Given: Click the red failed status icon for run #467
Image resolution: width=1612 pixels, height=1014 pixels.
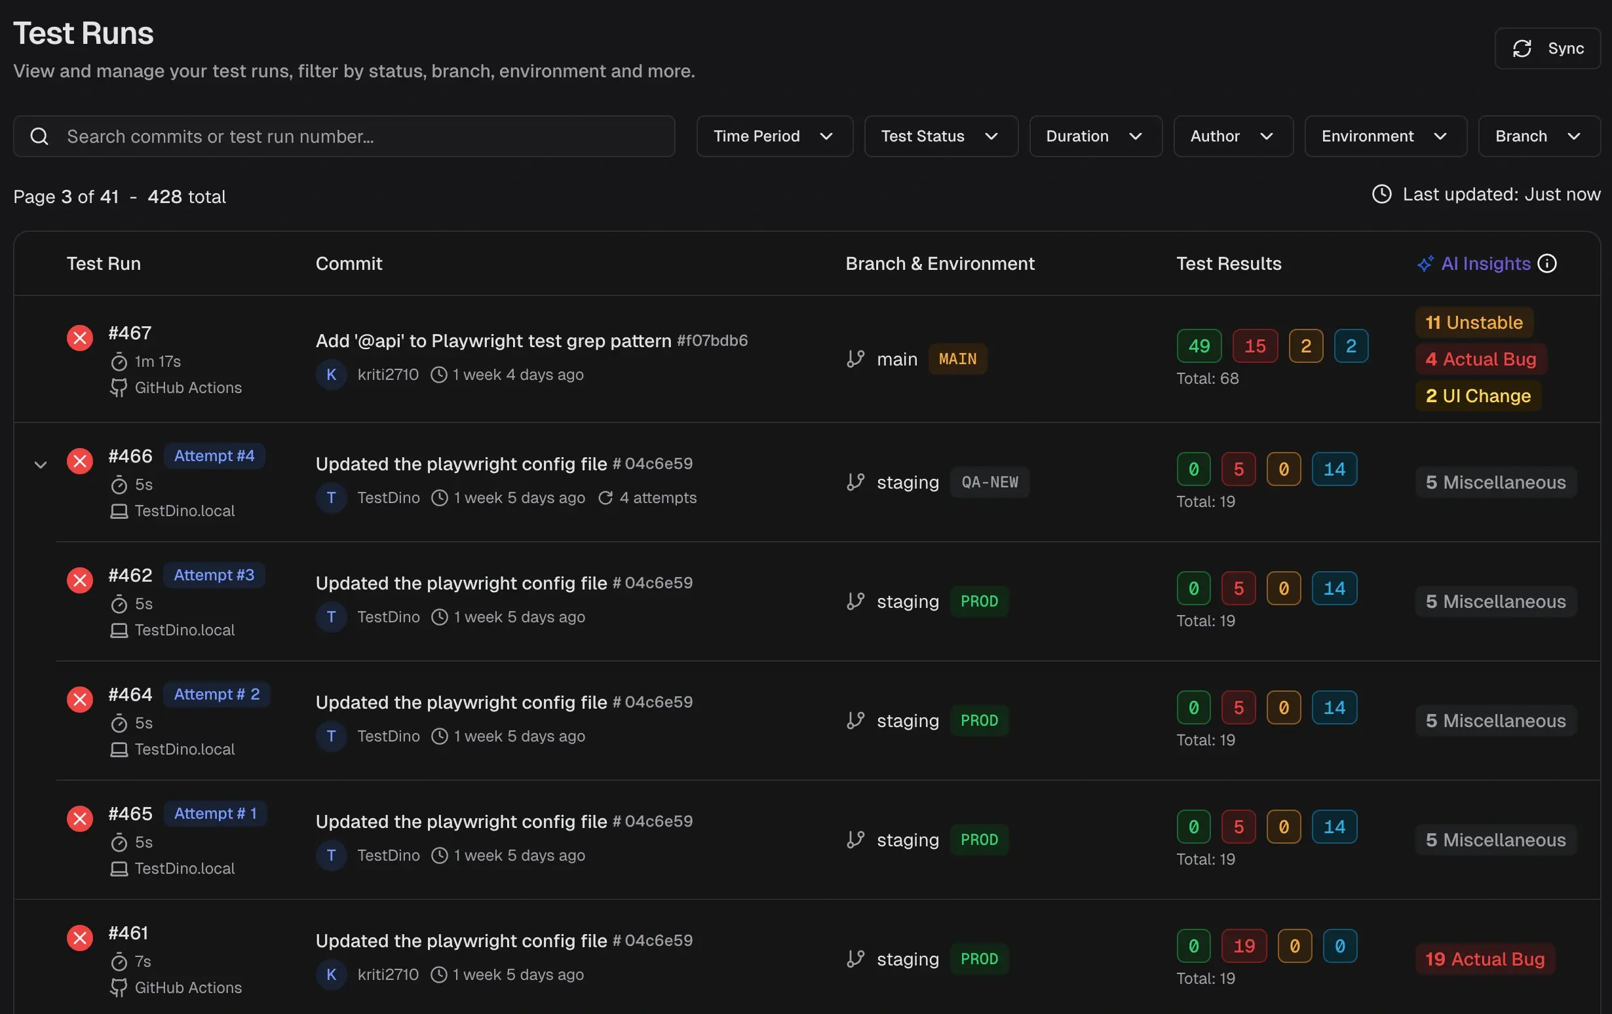Looking at the screenshot, I should point(80,338).
